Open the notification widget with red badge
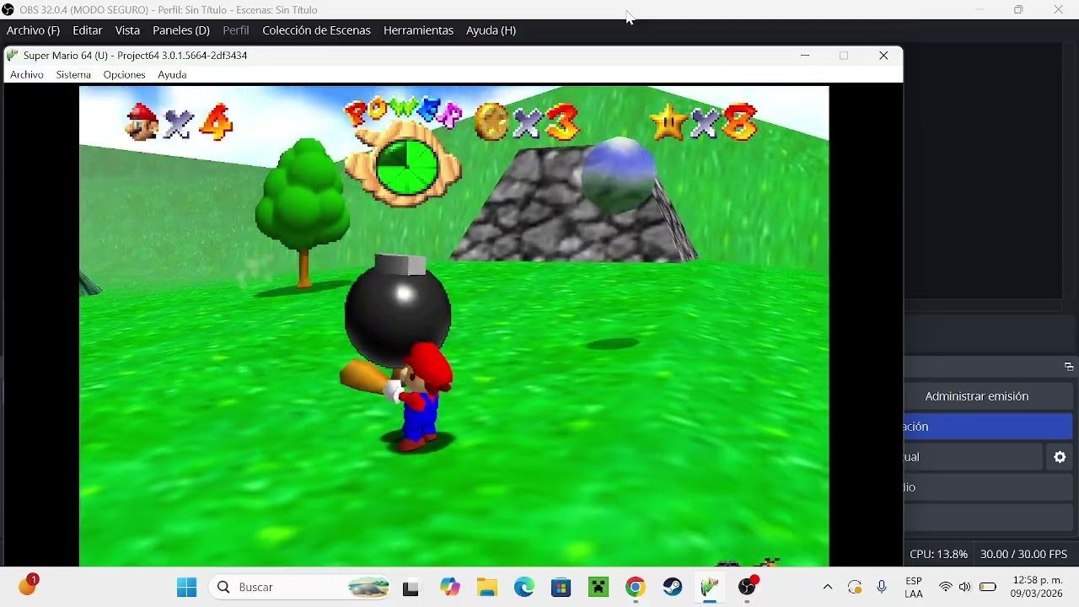This screenshot has height=607, width=1079. point(28,585)
